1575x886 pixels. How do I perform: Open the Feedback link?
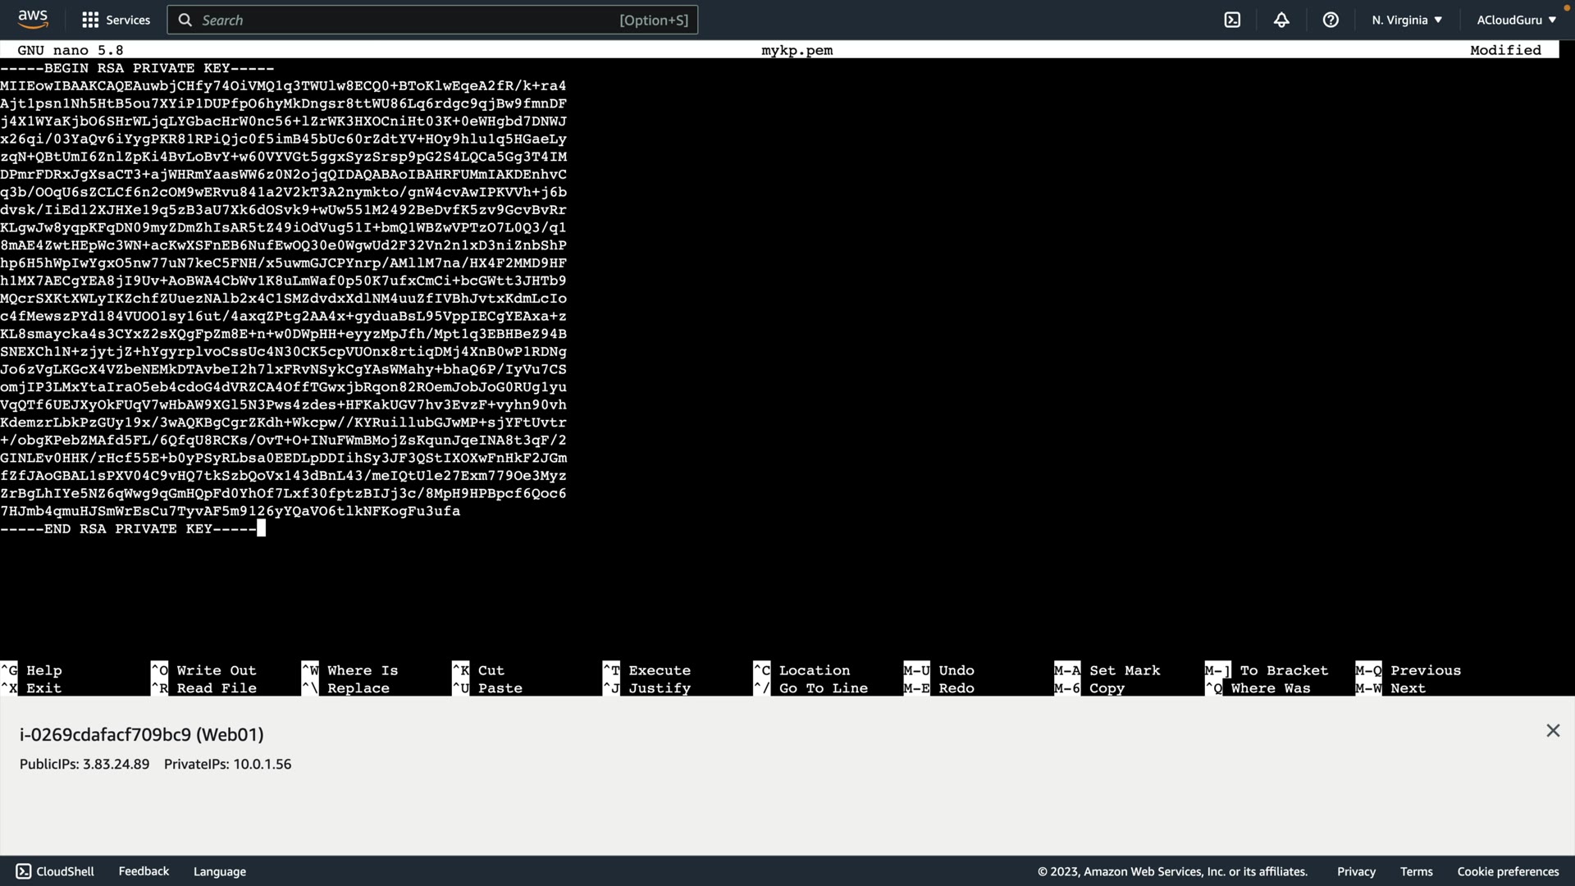144,871
